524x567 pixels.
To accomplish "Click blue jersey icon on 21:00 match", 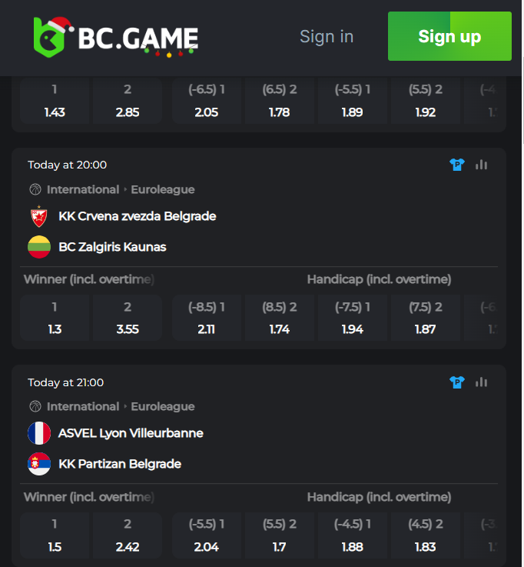I will 457,382.
